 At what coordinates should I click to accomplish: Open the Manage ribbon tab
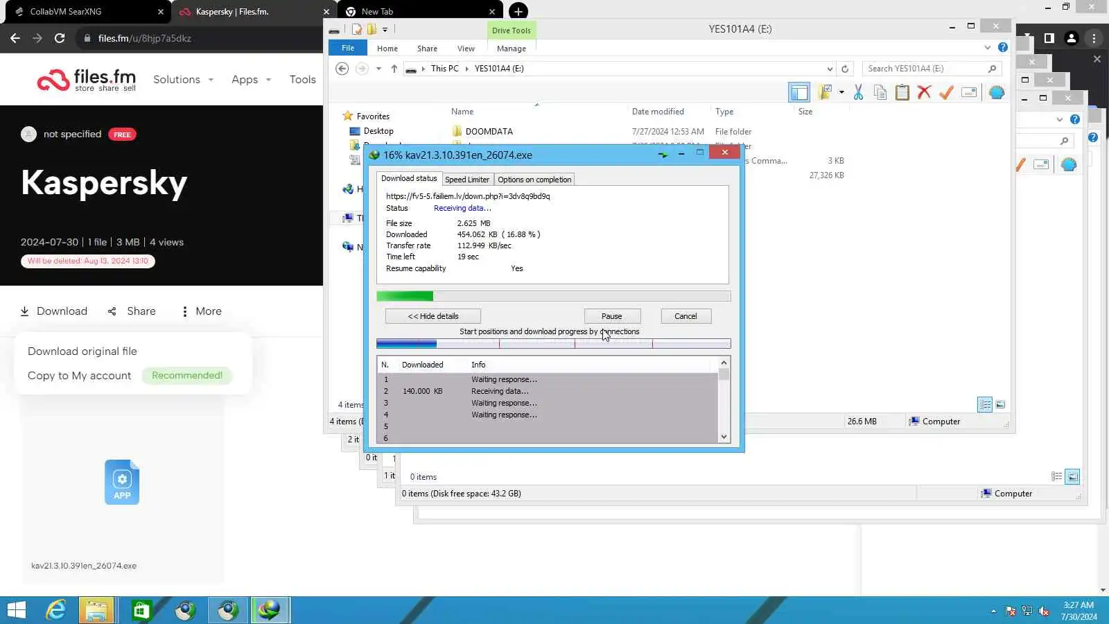pos(512,49)
